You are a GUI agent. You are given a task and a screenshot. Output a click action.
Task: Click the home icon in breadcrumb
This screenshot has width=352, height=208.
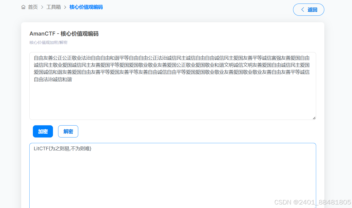tap(23, 7)
